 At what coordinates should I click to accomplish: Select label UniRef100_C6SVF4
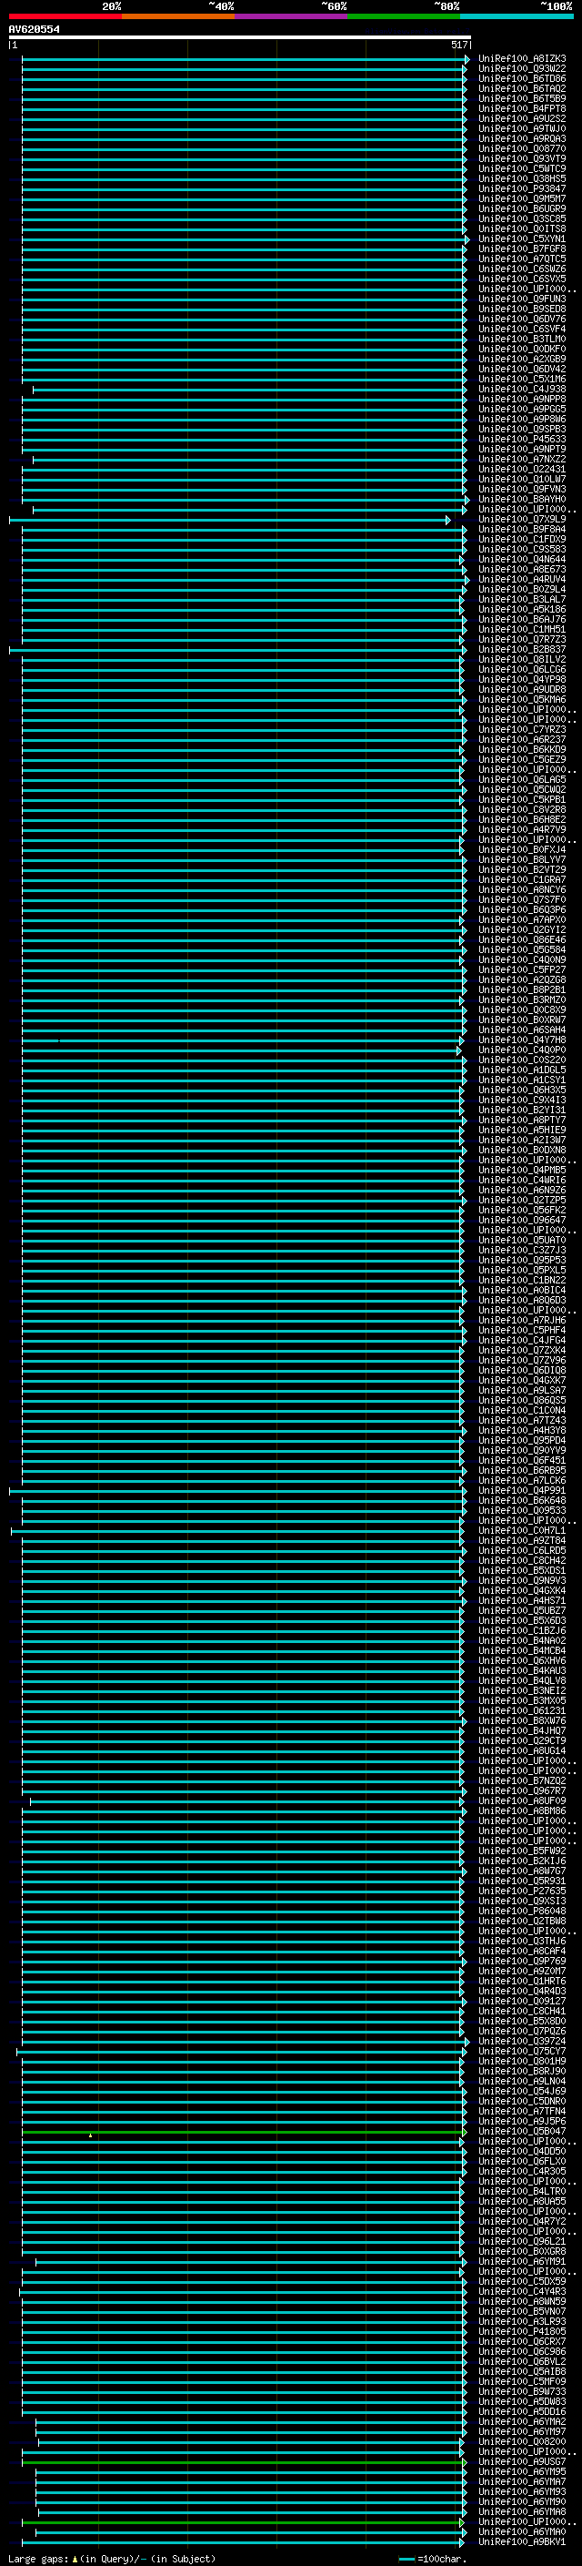tap(522, 329)
